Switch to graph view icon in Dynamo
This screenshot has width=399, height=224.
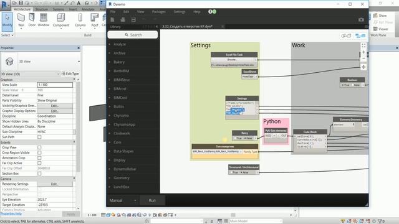(360, 36)
